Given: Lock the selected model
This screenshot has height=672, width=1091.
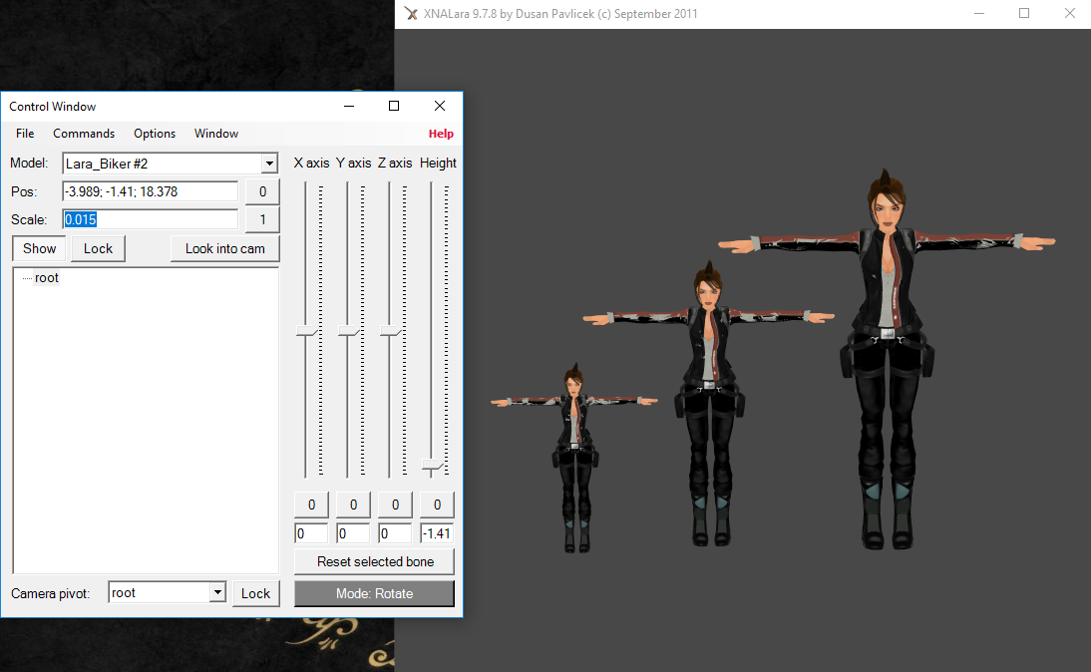Looking at the screenshot, I should pyautogui.click(x=97, y=248).
